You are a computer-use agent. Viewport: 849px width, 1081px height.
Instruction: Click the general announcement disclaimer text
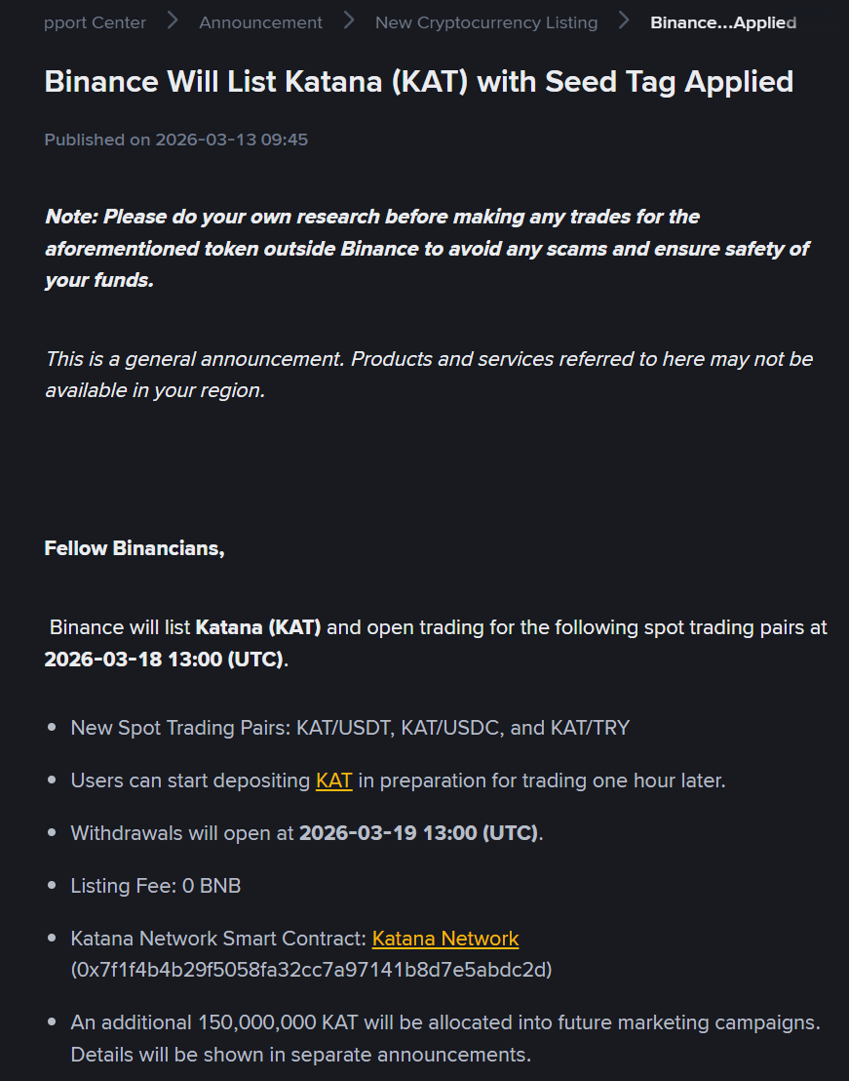point(428,375)
